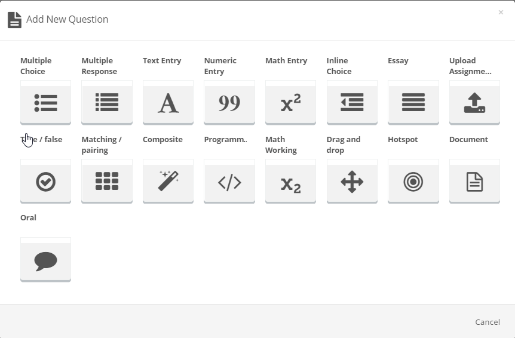Viewport: 515px width, 338px height.
Task: Close the Add New Question dialog
Action: click(501, 13)
